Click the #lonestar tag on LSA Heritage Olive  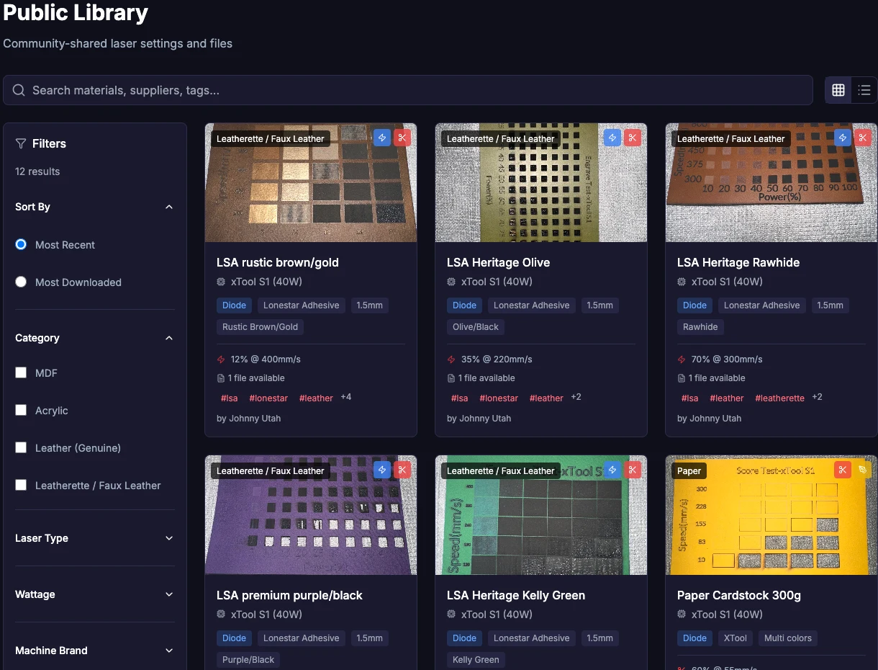[x=499, y=398]
